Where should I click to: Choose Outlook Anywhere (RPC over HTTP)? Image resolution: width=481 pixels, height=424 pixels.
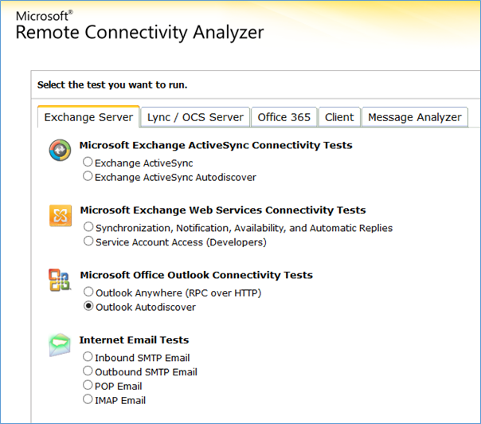(x=88, y=292)
